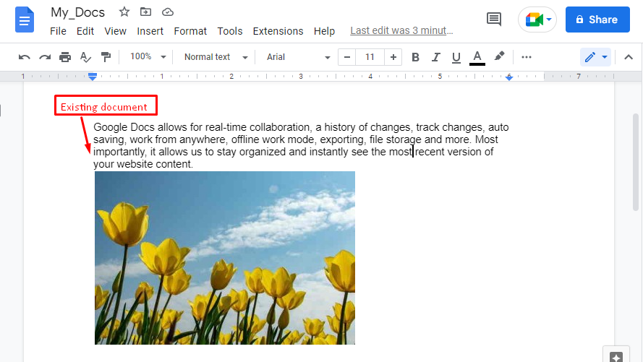
Task: Open the text color picker
Action: [x=477, y=57]
